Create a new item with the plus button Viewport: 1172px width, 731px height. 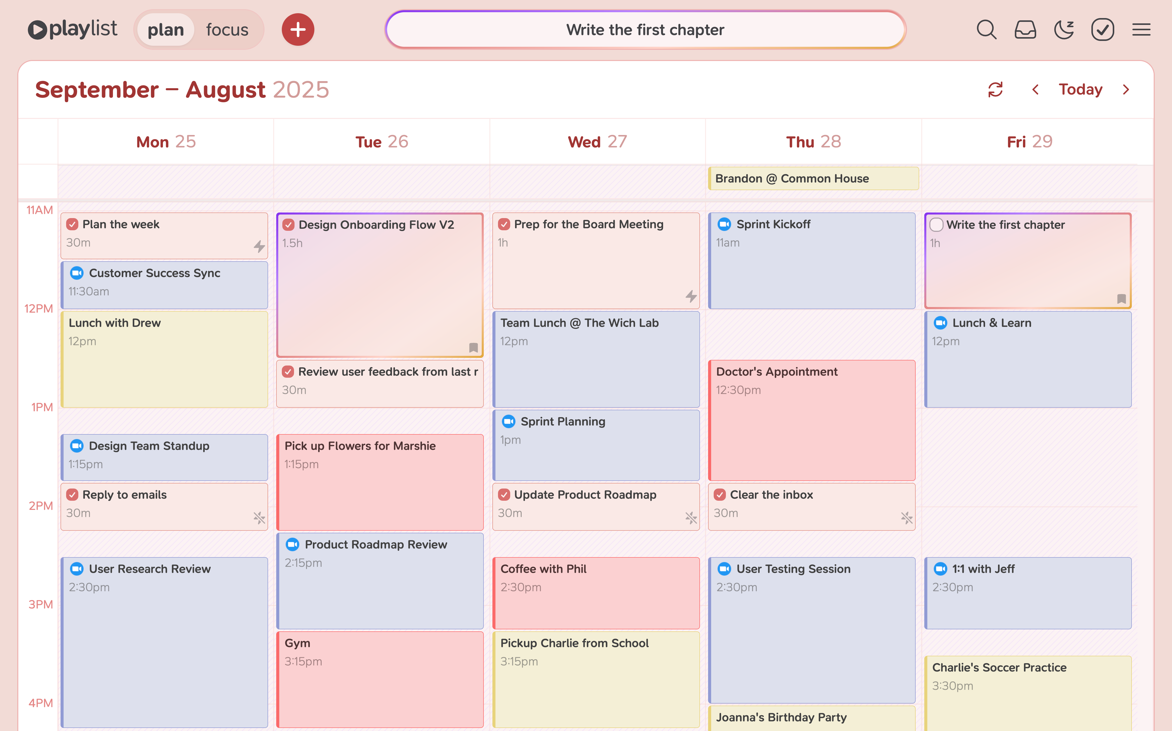coord(298,29)
